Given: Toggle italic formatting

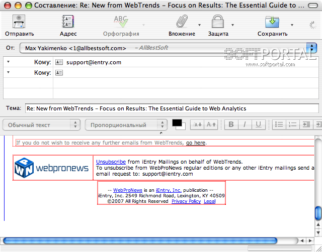Looking at the screenshot, I should click(x=245, y=124).
